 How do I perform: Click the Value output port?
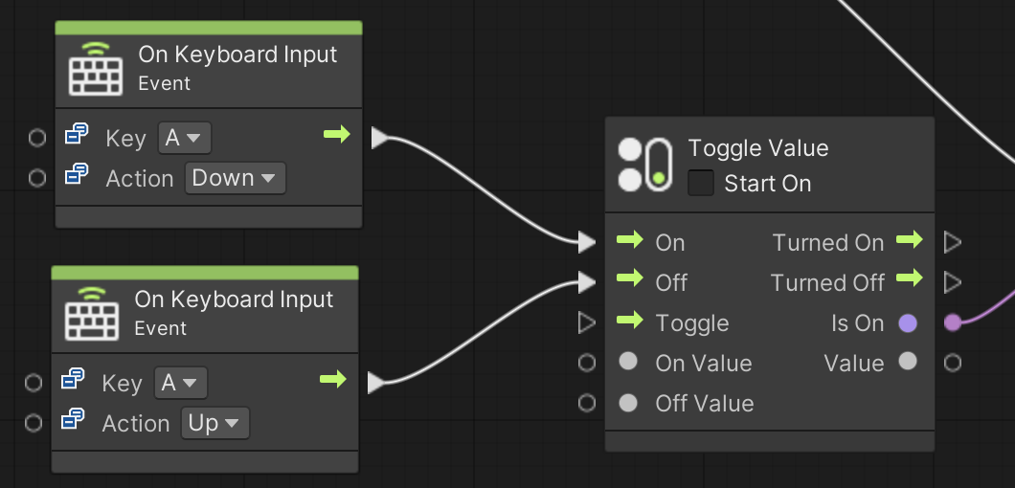point(952,363)
